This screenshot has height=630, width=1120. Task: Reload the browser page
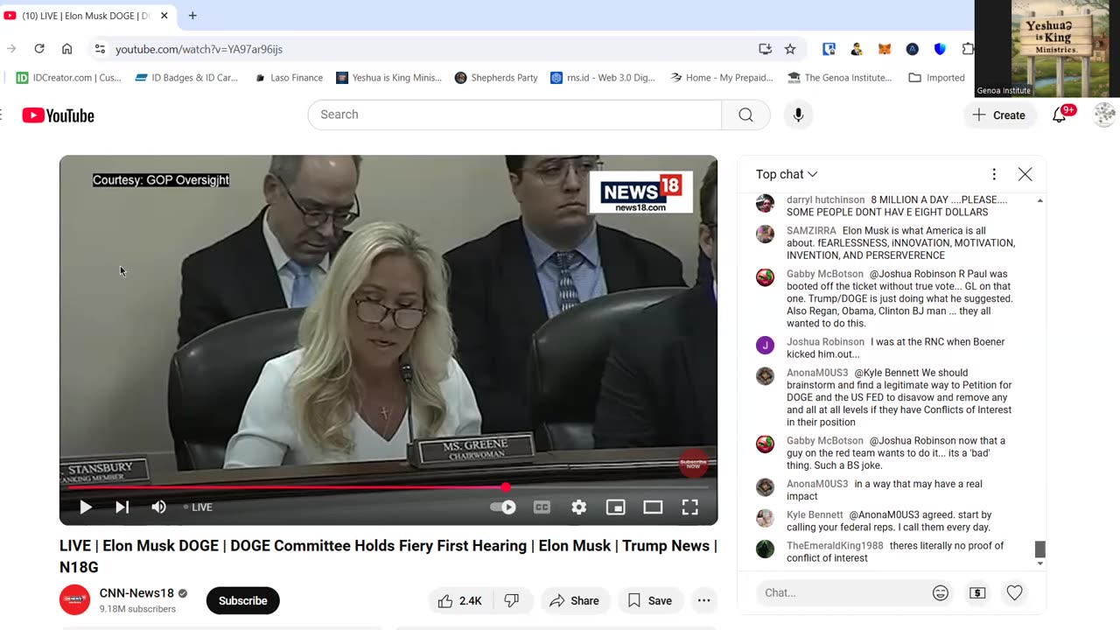[39, 49]
